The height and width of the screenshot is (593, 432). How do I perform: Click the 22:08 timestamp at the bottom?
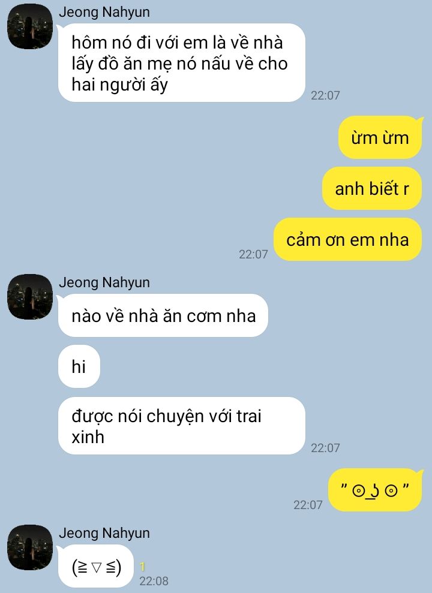[x=154, y=581]
